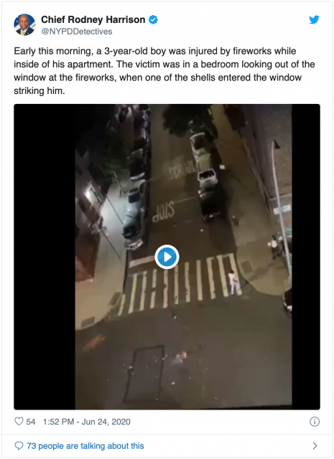This screenshot has width=334, height=459.
Task: Open the 1:52 PM timestamp link
Action: [x=58, y=422]
